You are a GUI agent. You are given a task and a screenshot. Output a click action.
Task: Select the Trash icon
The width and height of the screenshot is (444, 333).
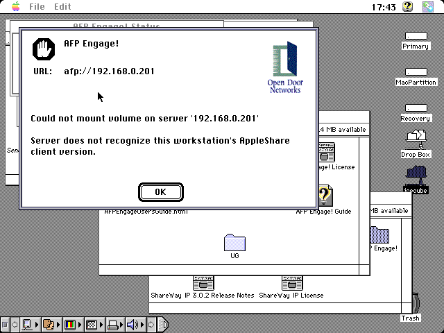(416, 304)
